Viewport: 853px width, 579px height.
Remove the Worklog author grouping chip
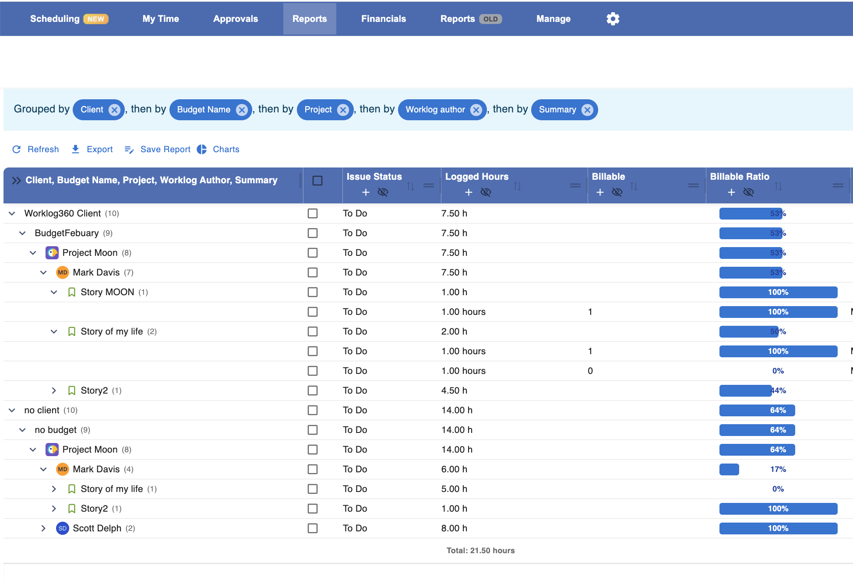(x=476, y=110)
